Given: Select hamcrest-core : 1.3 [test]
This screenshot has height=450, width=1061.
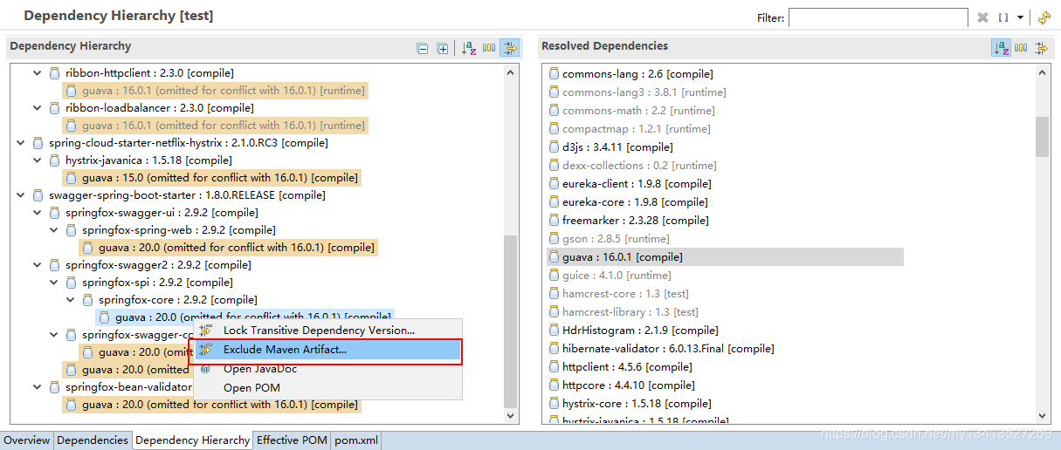Looking at the screenshot, I should coord(625,294).
